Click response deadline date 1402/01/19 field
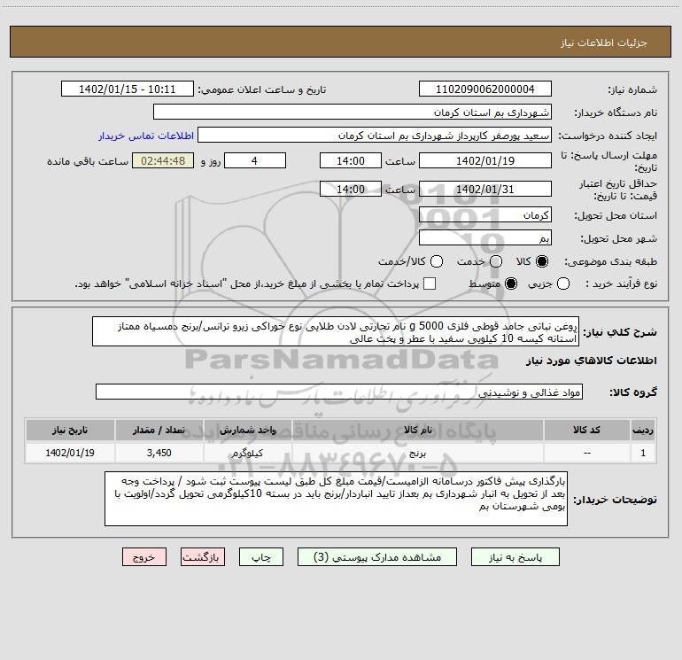This screenshot has width=682, height=660. pyautogui.click(x=485, y=160)
